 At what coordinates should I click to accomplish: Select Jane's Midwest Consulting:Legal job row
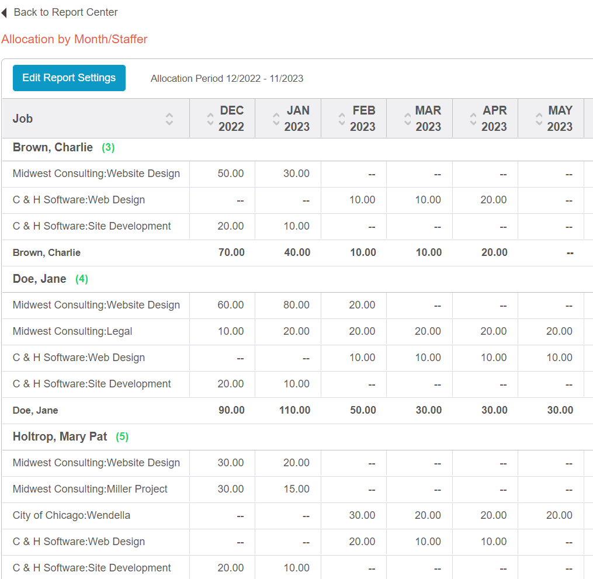[72, 331]
